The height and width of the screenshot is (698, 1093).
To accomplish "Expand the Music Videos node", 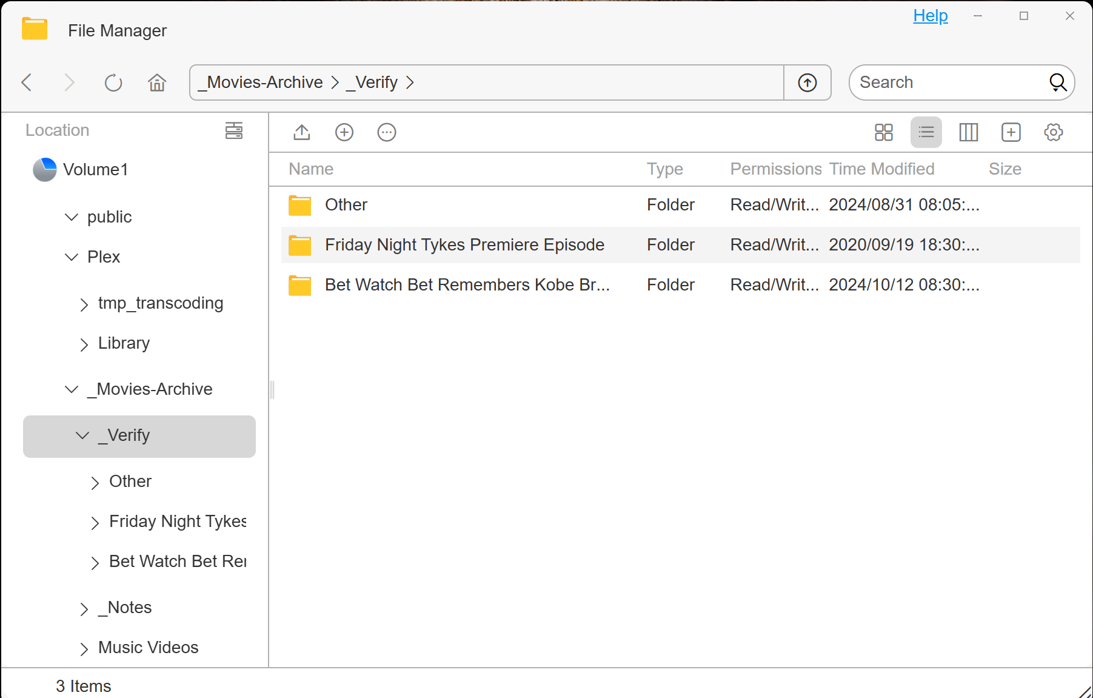I will pyautogui.click(x=84, y=649).
